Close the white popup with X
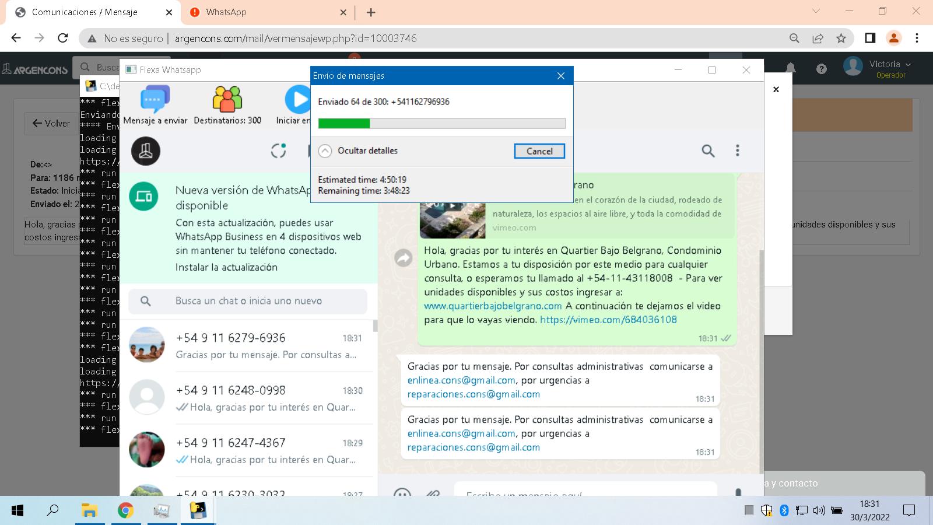933x525 pixels. click(x=776, y=89)
